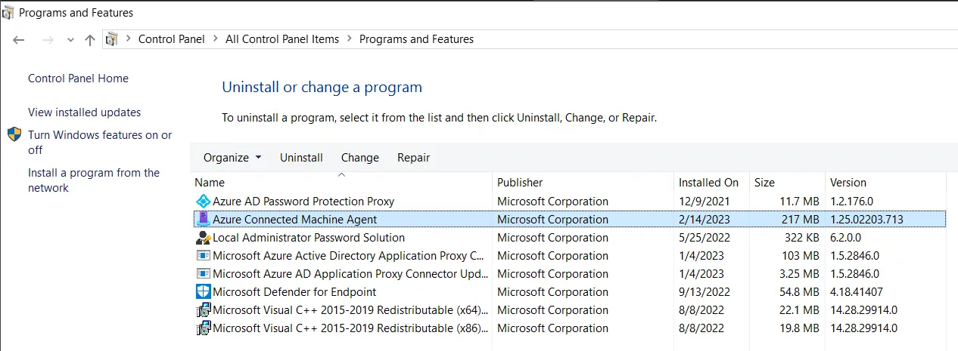This screenshot has height=351, width=958.
Task: Open View installed updates link
Action: (x=84, y=112)
